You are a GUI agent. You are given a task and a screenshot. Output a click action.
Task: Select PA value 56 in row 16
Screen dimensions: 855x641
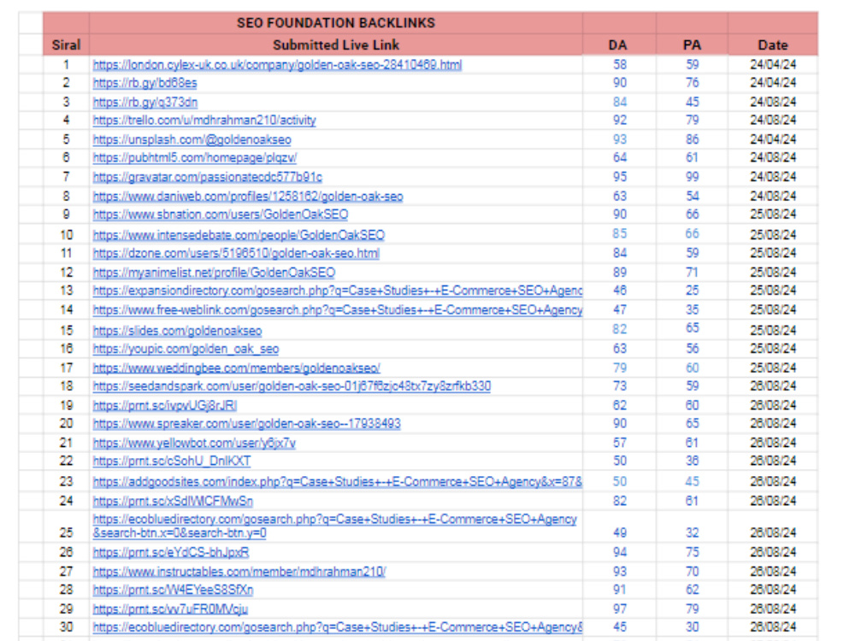tap(693, 349)
